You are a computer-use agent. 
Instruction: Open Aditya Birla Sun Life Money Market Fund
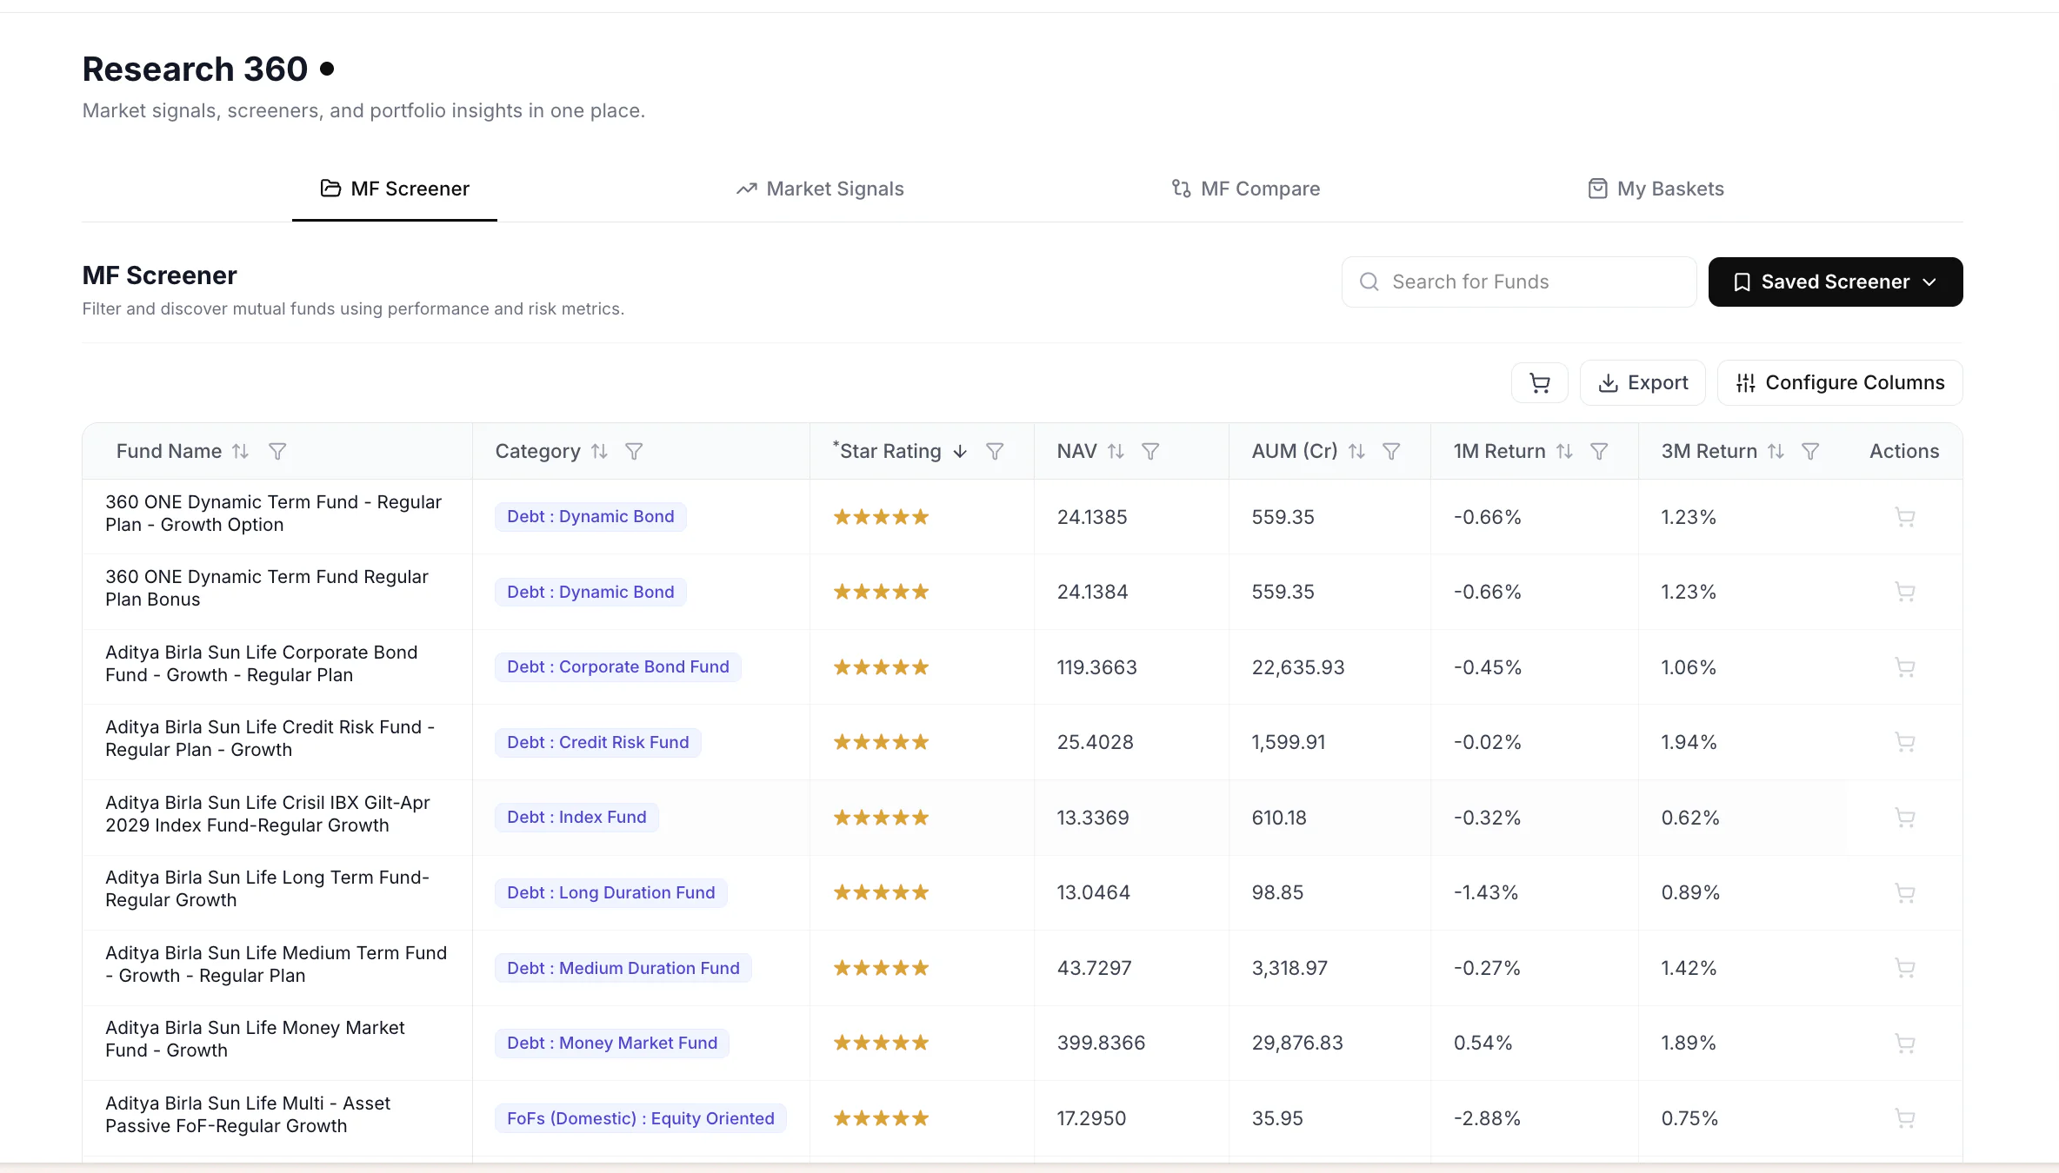point(255,1039)
